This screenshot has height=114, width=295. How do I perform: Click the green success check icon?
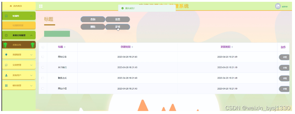[123, 8]
